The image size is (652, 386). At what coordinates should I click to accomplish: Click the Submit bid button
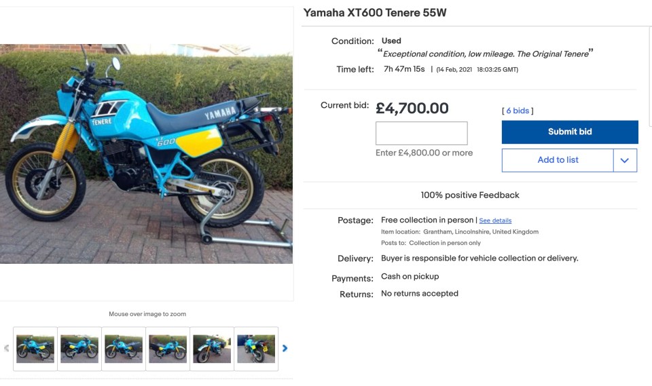[570, 132]
